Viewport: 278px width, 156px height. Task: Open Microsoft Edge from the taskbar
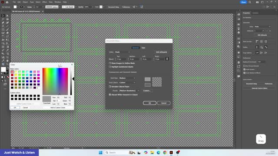point(159,153)
